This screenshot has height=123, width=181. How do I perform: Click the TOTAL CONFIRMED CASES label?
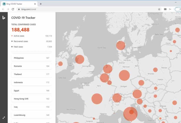tap(23, 25)
